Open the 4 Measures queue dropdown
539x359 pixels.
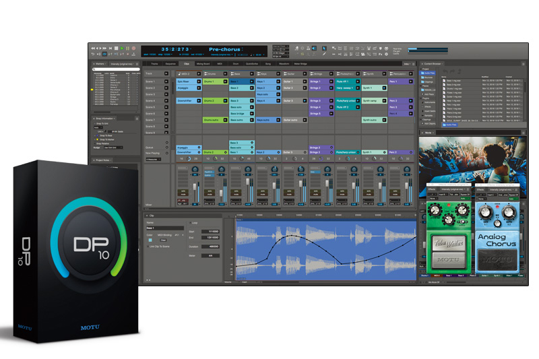coord(153,160)
